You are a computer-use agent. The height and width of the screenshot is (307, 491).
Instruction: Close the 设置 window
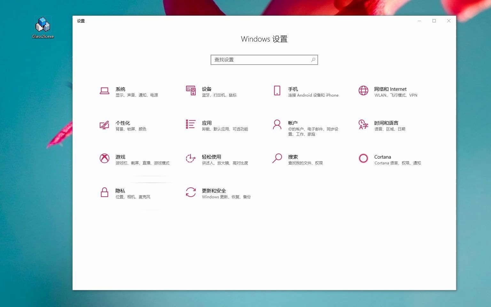click(x=449, y=21)
